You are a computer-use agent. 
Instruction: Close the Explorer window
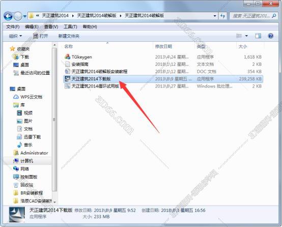pos(271,4)
